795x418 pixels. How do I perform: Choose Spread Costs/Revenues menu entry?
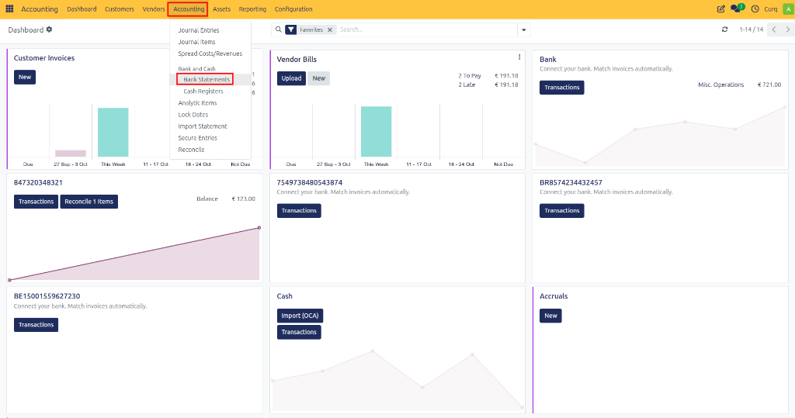210,54
